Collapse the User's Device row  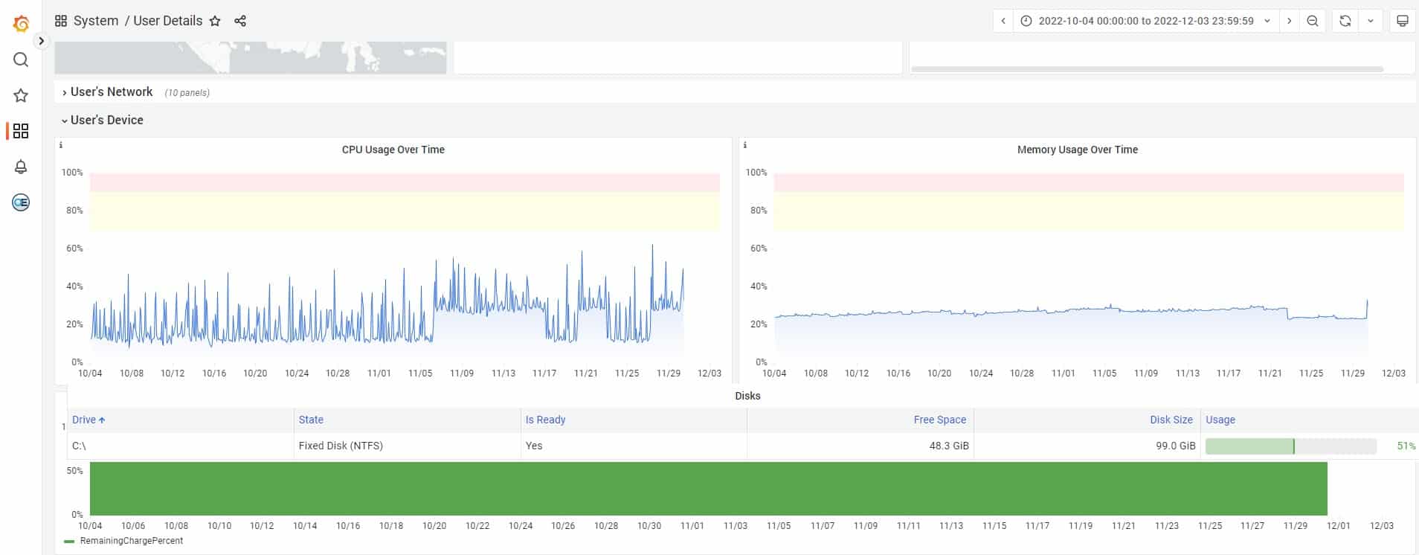click(106, 120)
